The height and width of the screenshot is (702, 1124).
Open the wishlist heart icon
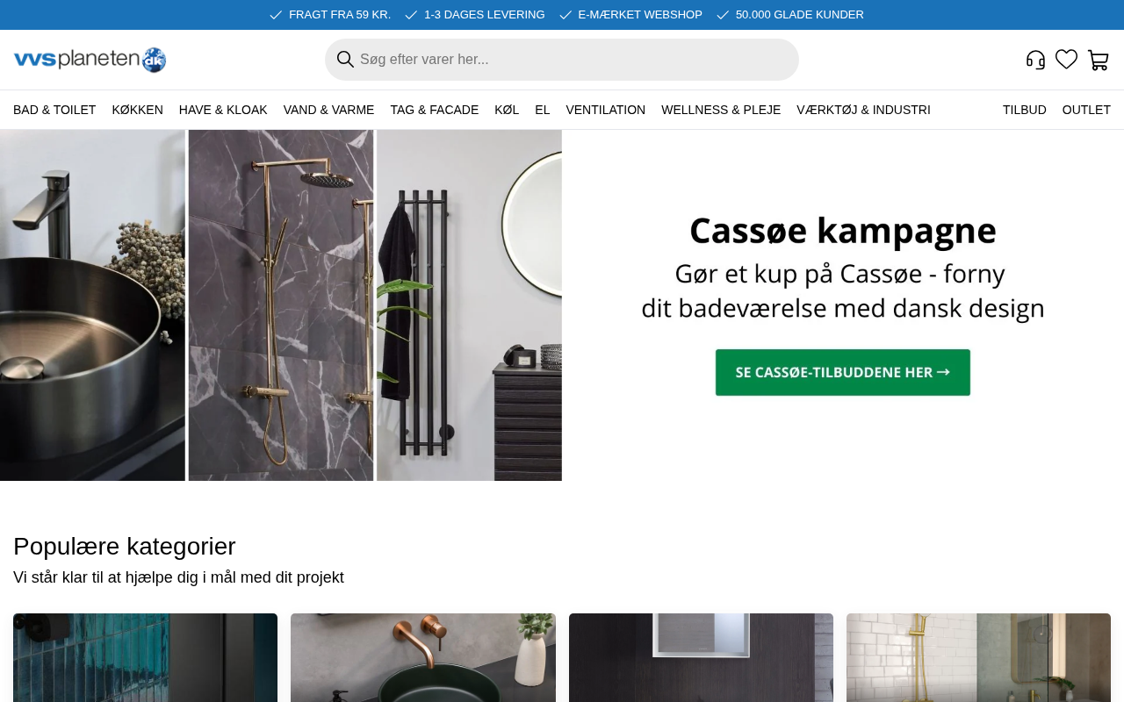point(1066,60)
